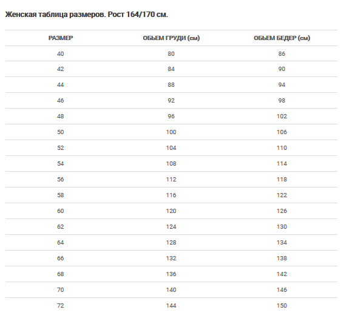Click hip value 142 for size 68
This screenshot has height=321, width=344.
pyautogui.click(x=282, y=274)
